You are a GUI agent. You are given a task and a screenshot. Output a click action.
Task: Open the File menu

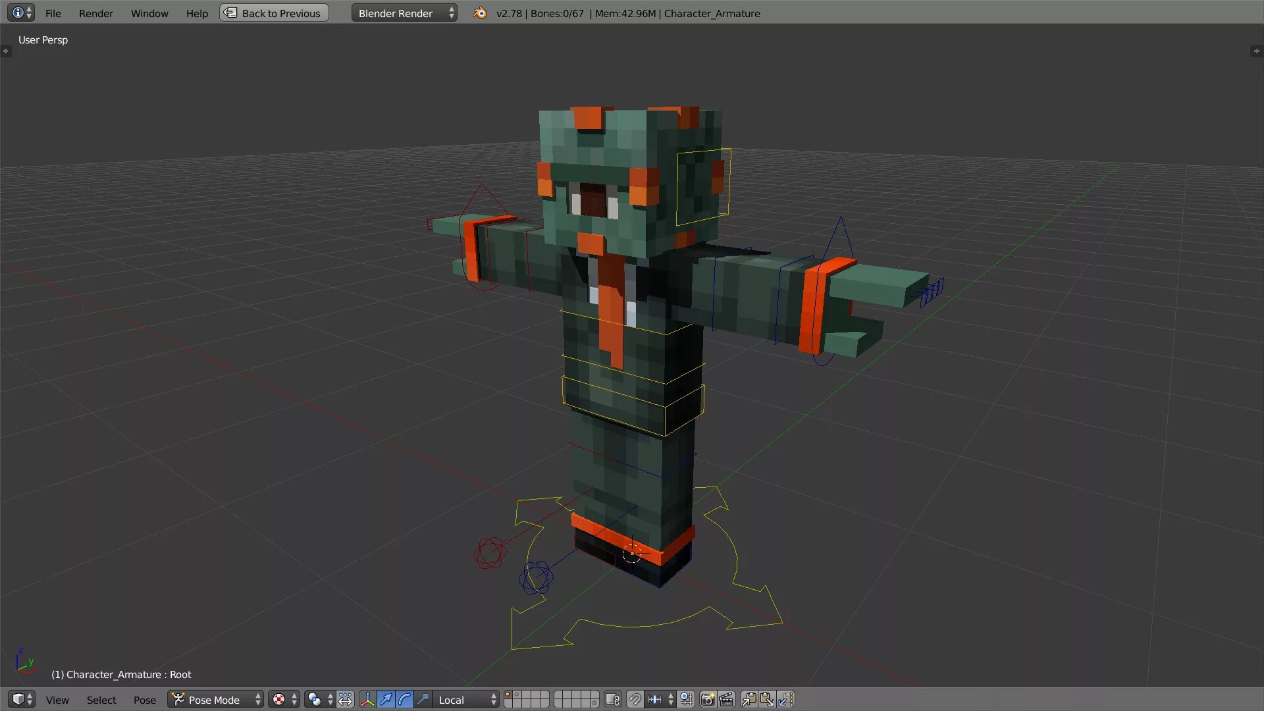coord(53,13)
